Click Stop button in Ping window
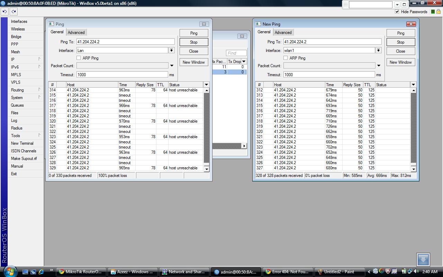 pos(194,42)
